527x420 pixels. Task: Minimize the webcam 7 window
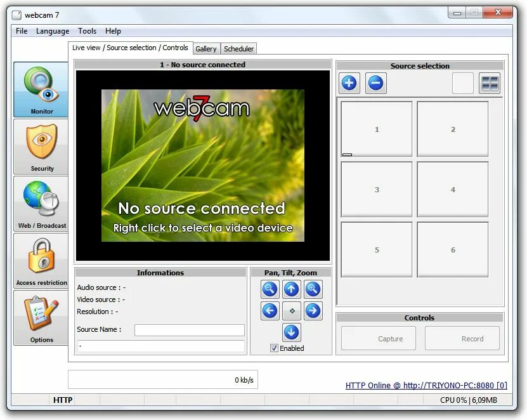[457, 13]
